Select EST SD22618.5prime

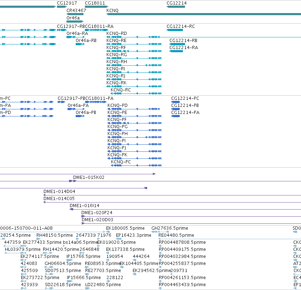tap(49, 288)
